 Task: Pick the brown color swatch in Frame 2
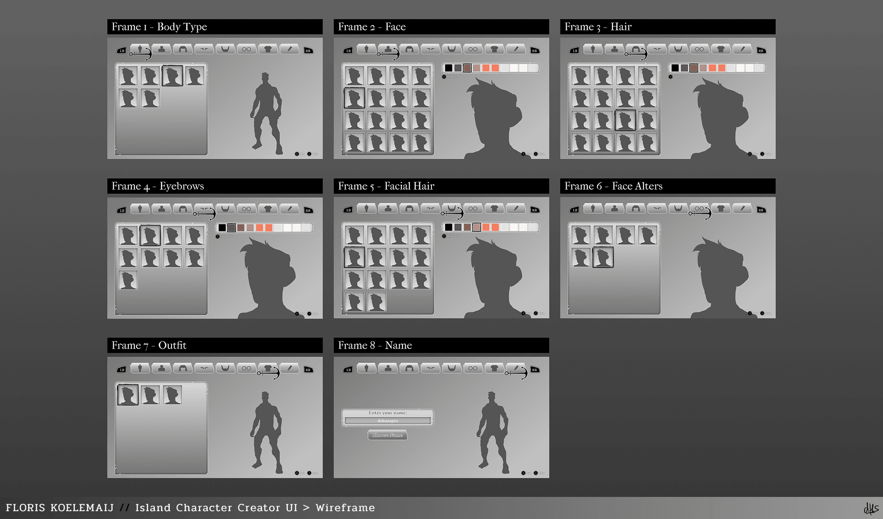point(467,68)
